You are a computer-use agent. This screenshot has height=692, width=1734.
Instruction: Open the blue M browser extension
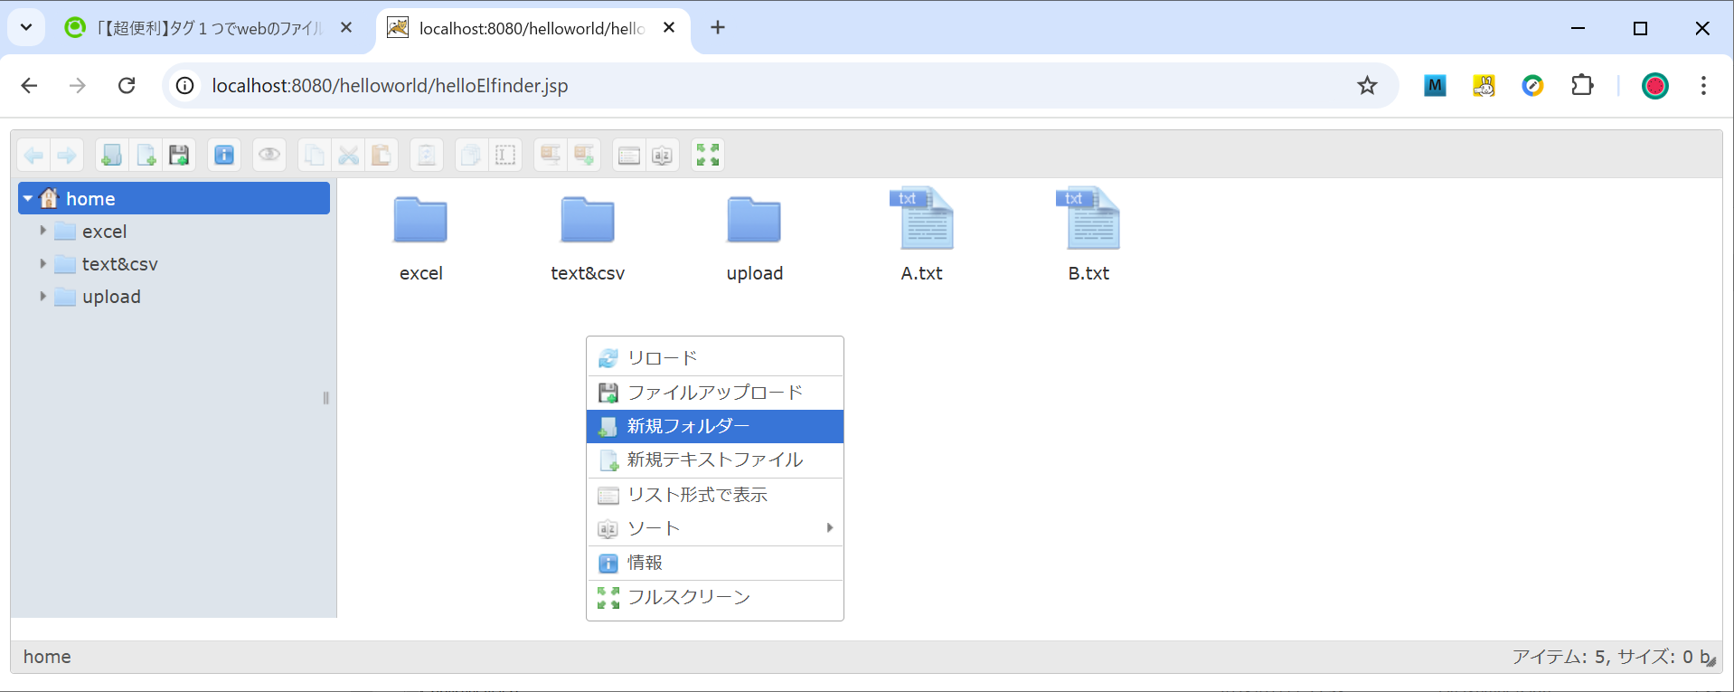tap(1435, 85)
